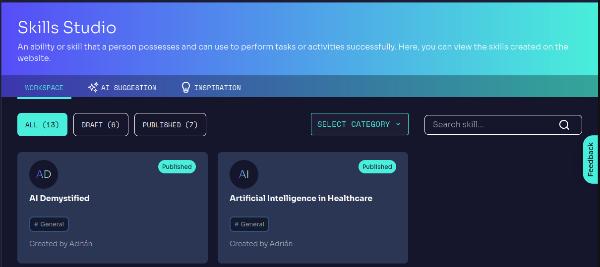Click the AI Suggestion sparkle icon
The image size is (600, 267).
tap(93, 88)
